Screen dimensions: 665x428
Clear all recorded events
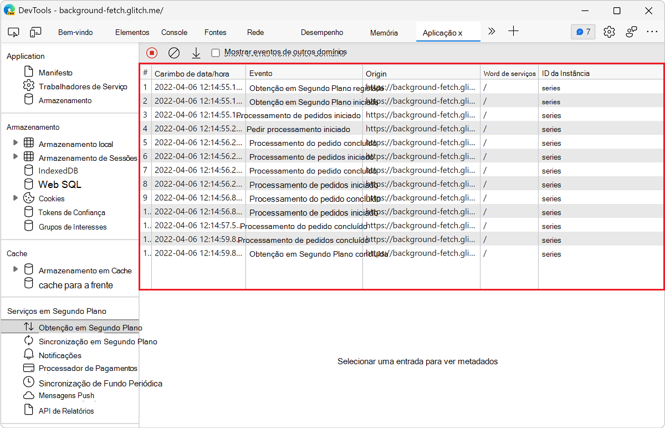(x=174, y=52)
